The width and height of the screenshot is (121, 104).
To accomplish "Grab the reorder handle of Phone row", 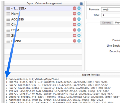I will (x=8, y=41).
